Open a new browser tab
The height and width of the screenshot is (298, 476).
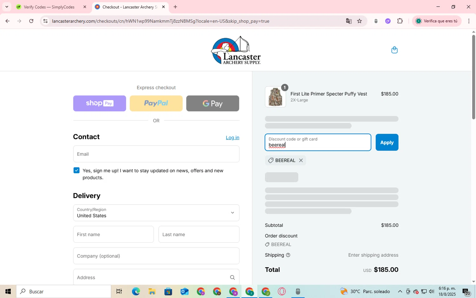click(175, 7)
